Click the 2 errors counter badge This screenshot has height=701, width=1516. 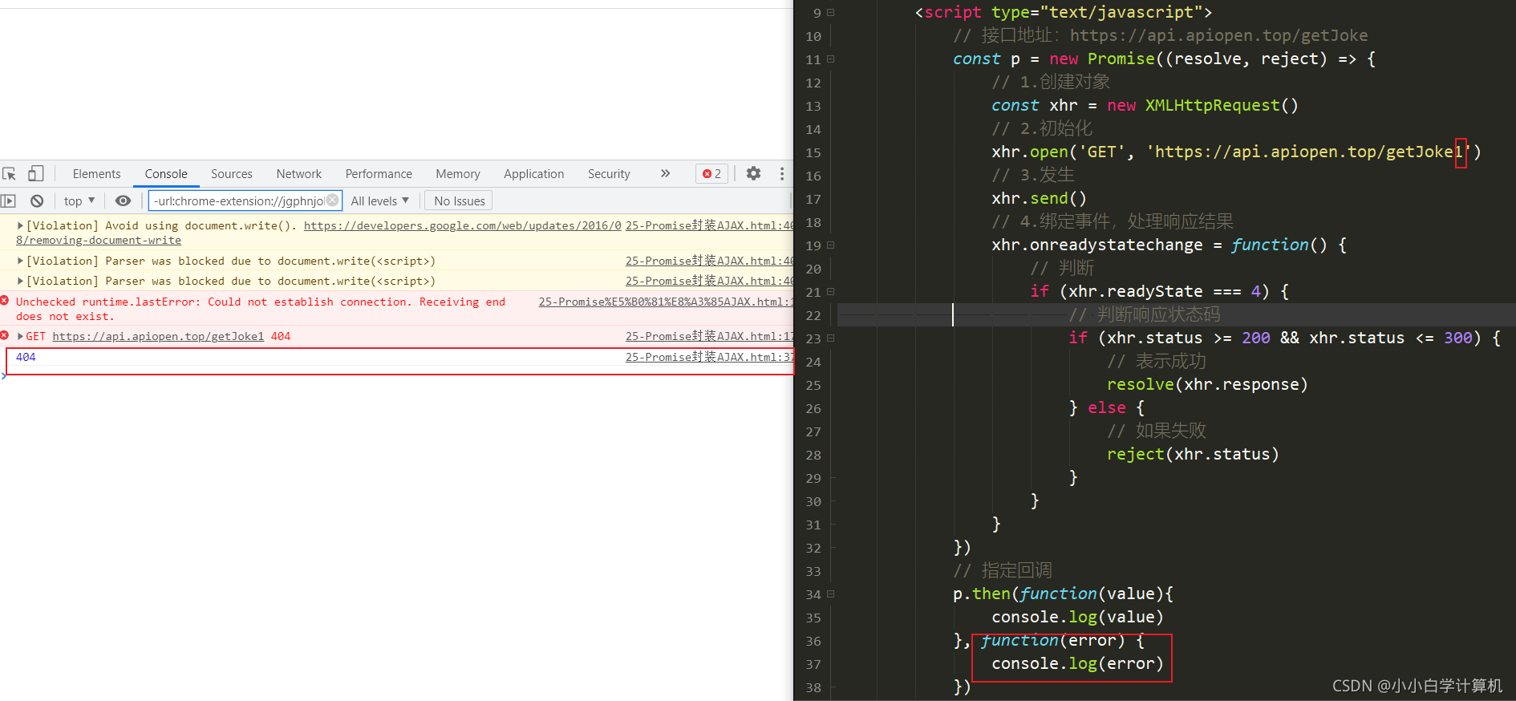click(x=711, y=173)
